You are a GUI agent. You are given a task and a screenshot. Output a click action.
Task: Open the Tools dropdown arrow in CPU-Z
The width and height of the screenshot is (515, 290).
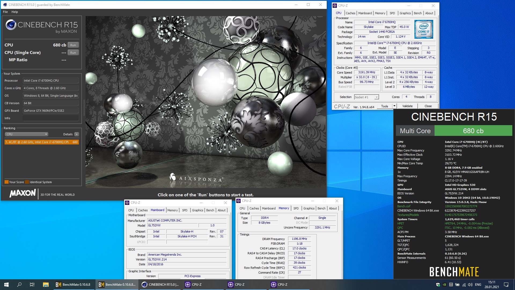[x=394, y=106]
